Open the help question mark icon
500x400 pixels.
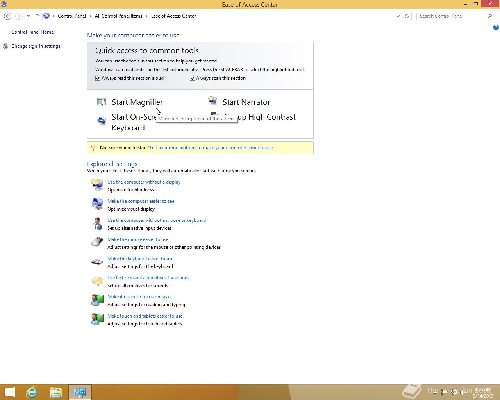click(496, 27)
